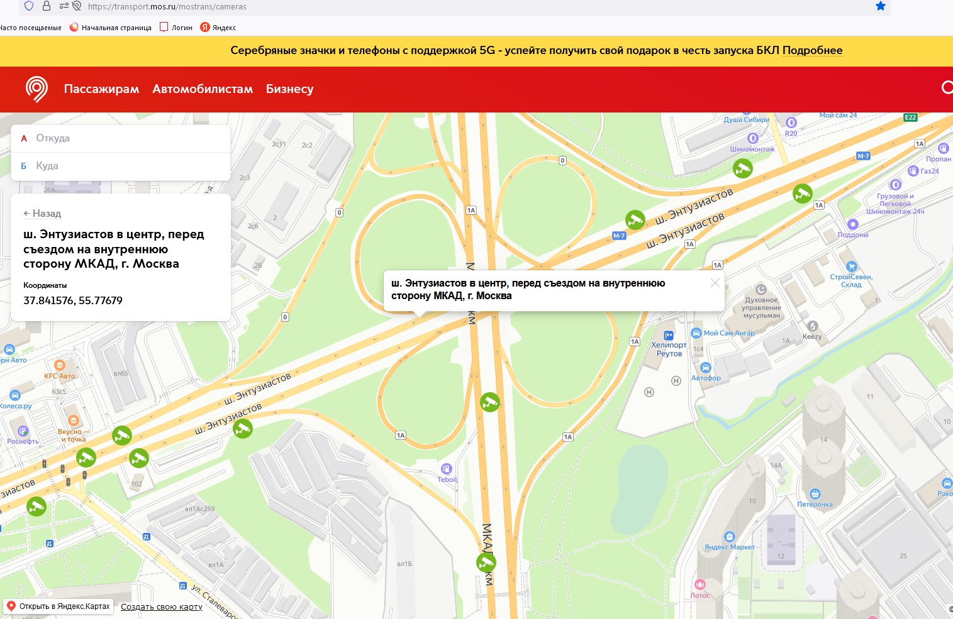Image resolution: width=953 pixels, height=619 pixels.
Task: Go back using the Назад link
Action: click(42, 214)
